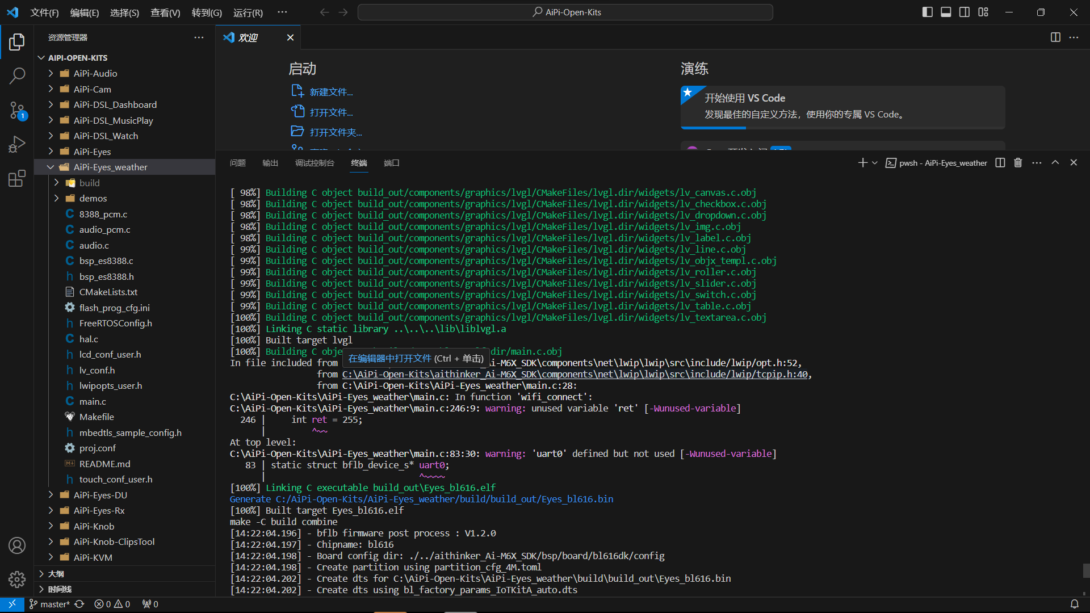
Task: Expand the Timeline section
Action: [125, 589]
